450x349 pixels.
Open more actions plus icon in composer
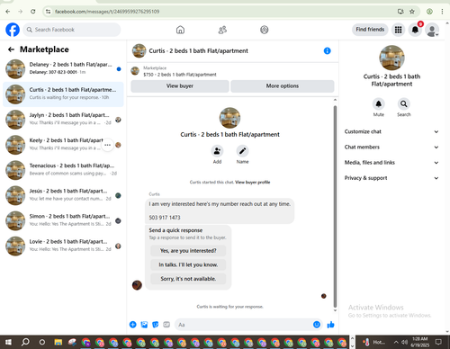[x=133, y=325]
